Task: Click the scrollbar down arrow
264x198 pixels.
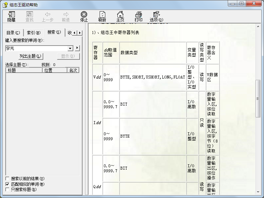Action: tap(258, 192)
